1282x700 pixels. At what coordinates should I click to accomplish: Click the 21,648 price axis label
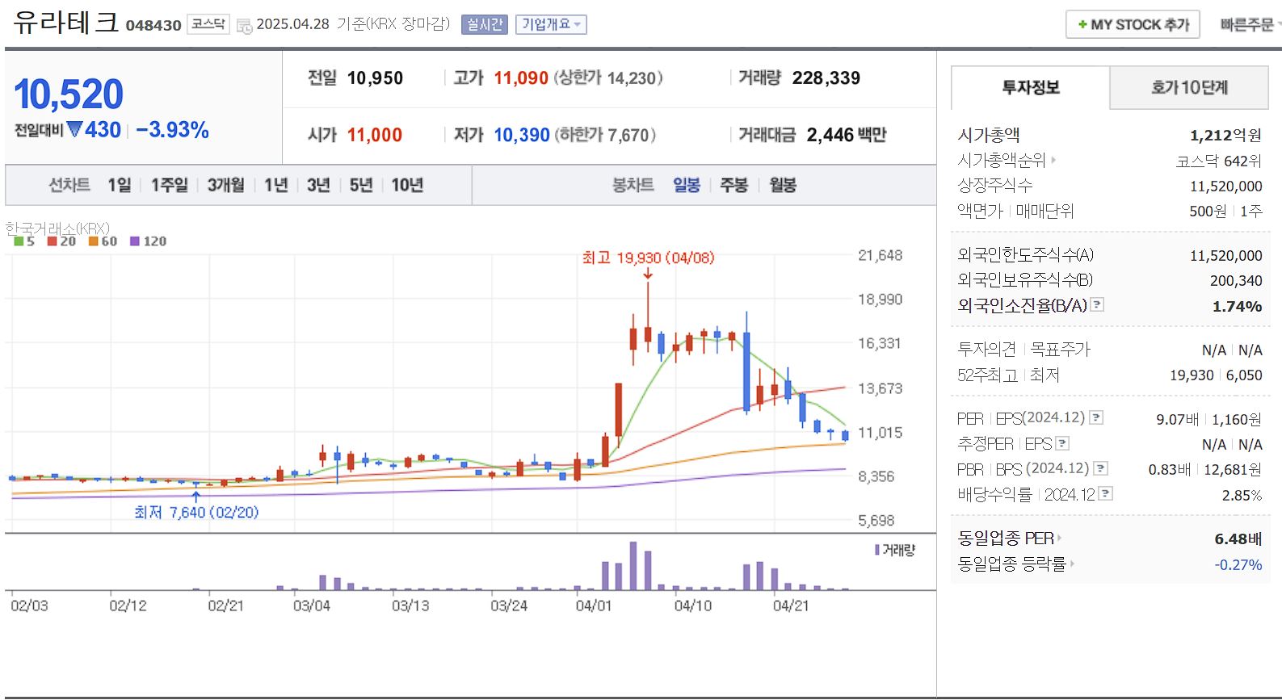coord(880,255)
